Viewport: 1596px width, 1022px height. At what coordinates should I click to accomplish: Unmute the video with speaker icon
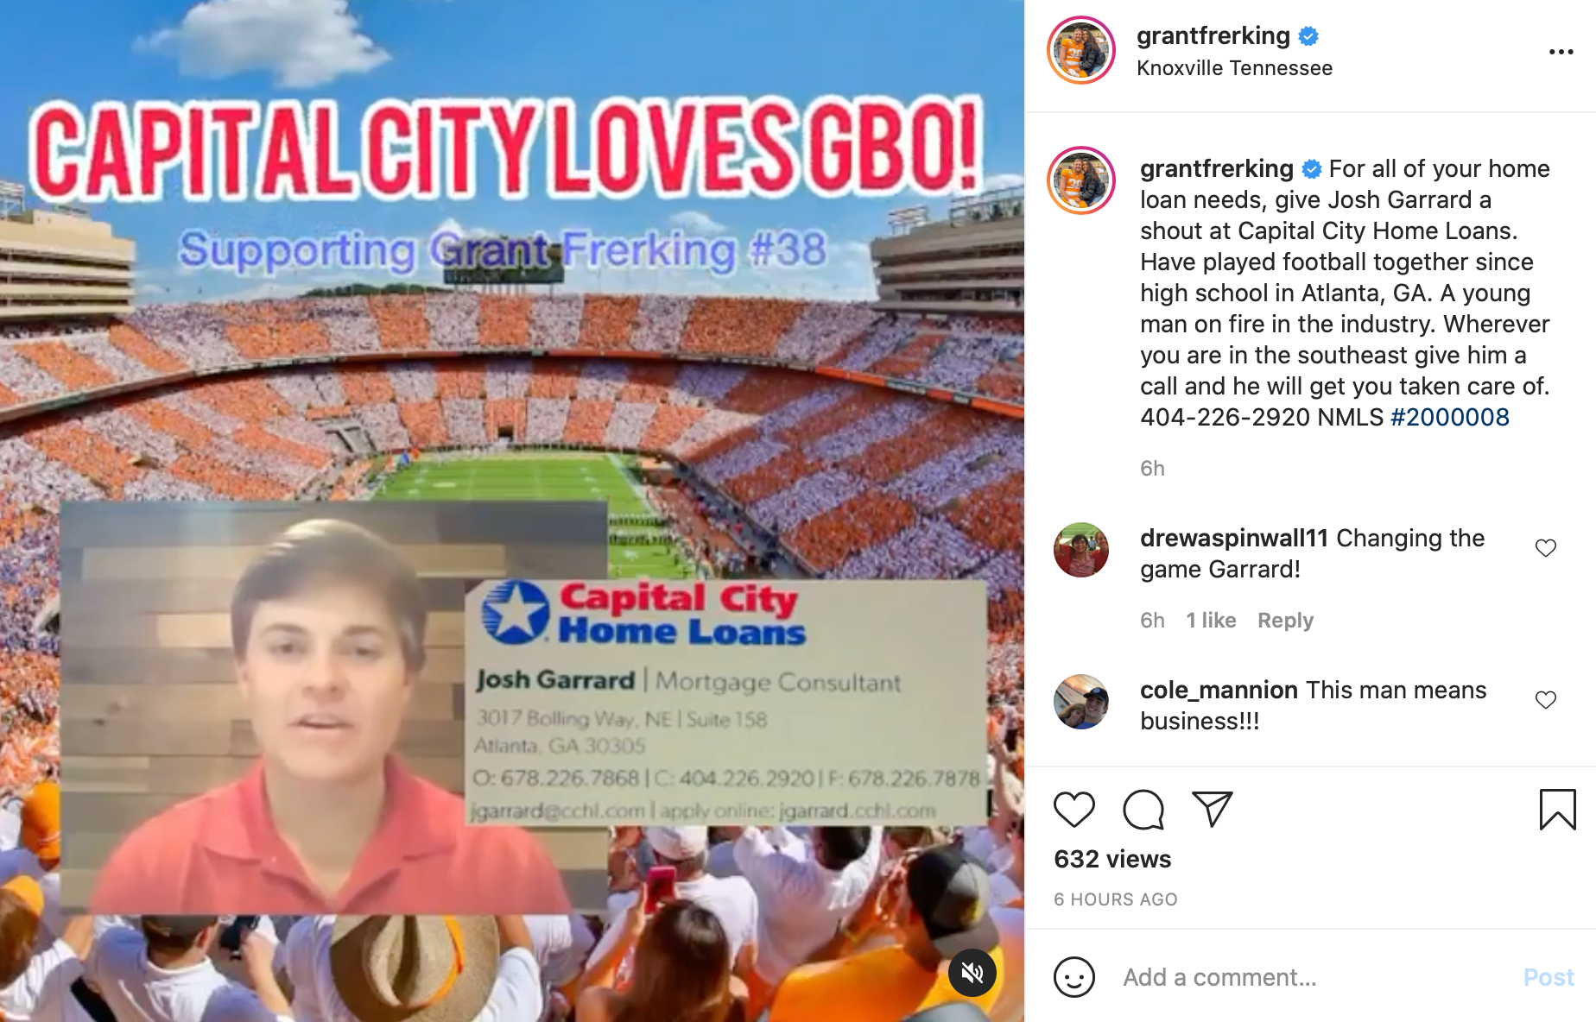click(972, 973)
